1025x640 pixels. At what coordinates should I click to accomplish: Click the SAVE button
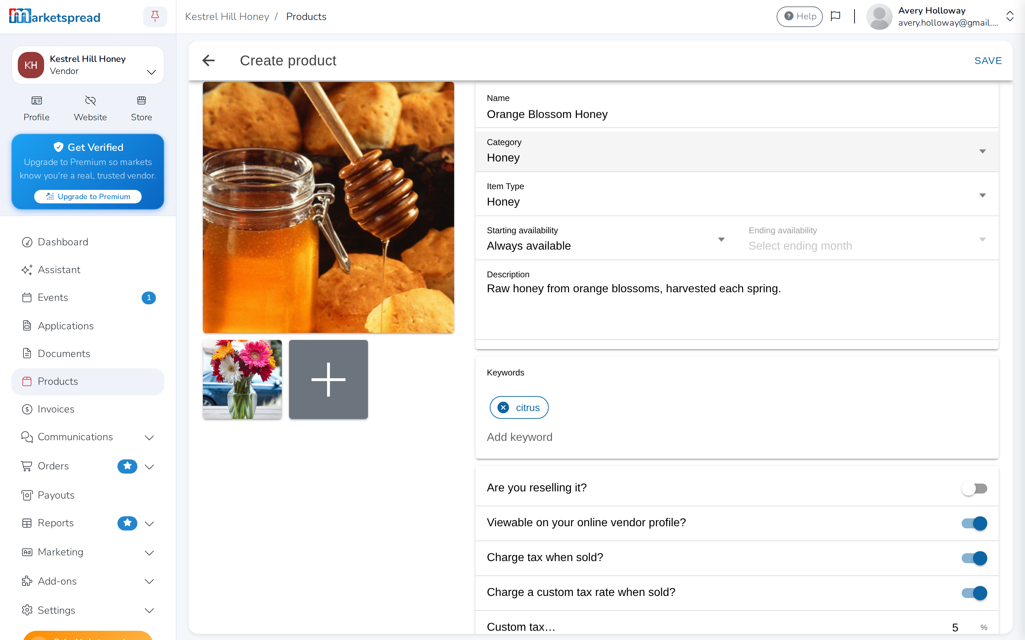click(988, 60)
